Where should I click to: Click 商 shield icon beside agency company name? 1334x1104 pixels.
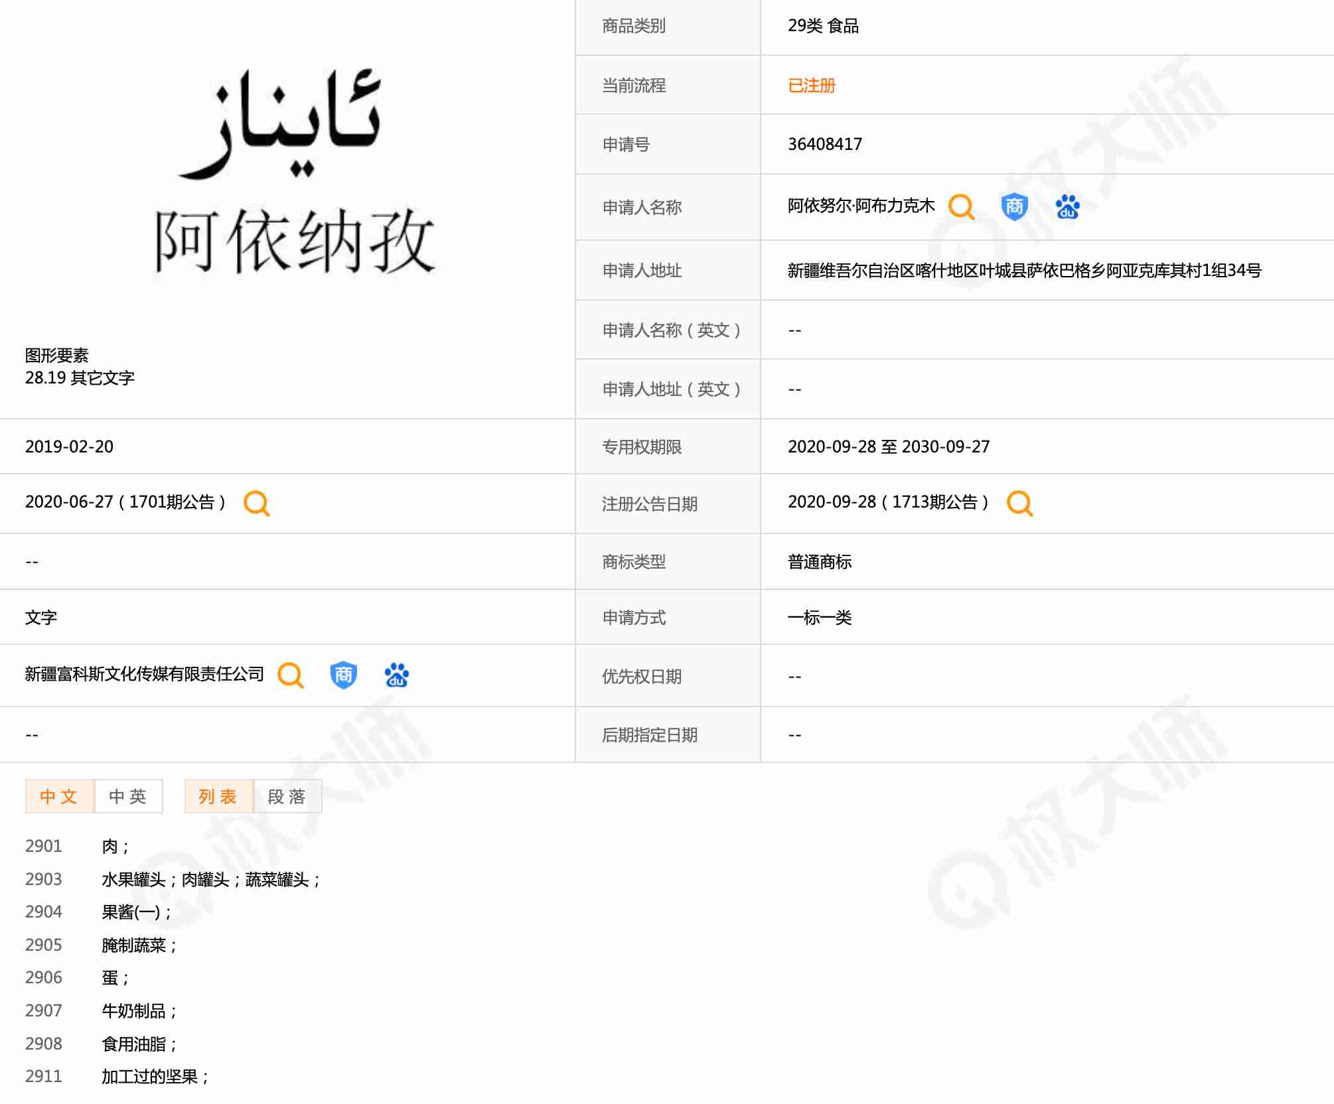[343, 675]
